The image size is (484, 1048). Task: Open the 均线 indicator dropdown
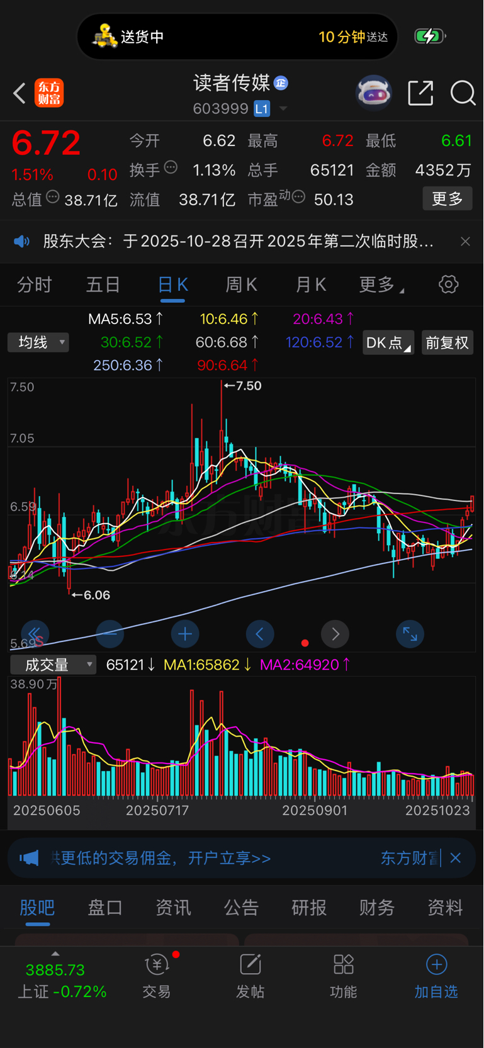tap(38, 342)
